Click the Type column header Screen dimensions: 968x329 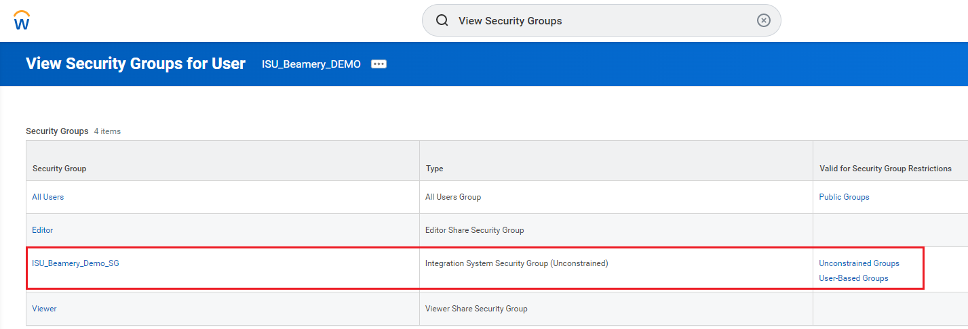pyautogui.click(x=434, y=169)
